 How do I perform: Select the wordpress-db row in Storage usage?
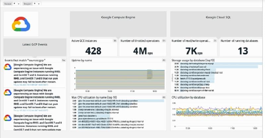coord(218,78)
